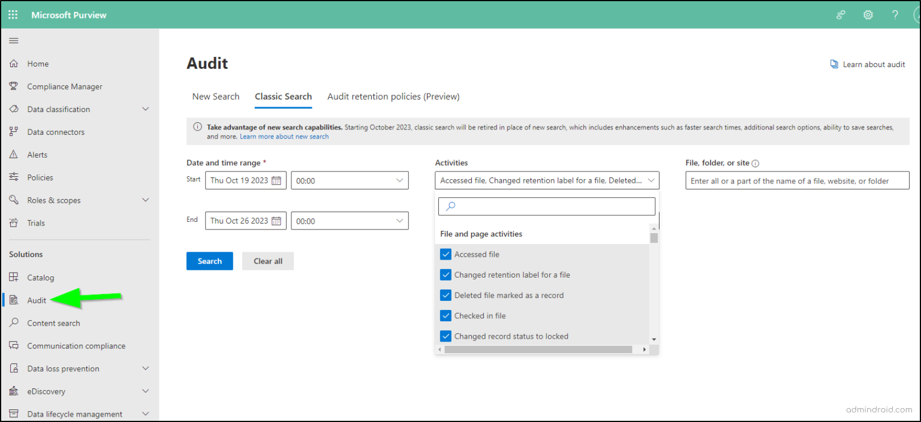
Task: Open the Audit retention policies tab
Action: point(393,96)
